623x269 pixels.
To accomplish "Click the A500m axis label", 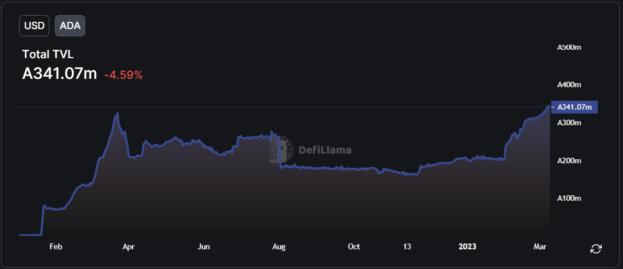I will pyautogui.click(x=569, y=47).
